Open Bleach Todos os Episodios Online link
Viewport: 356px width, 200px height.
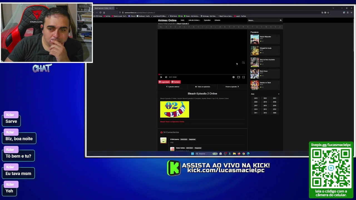coord(172,122)
